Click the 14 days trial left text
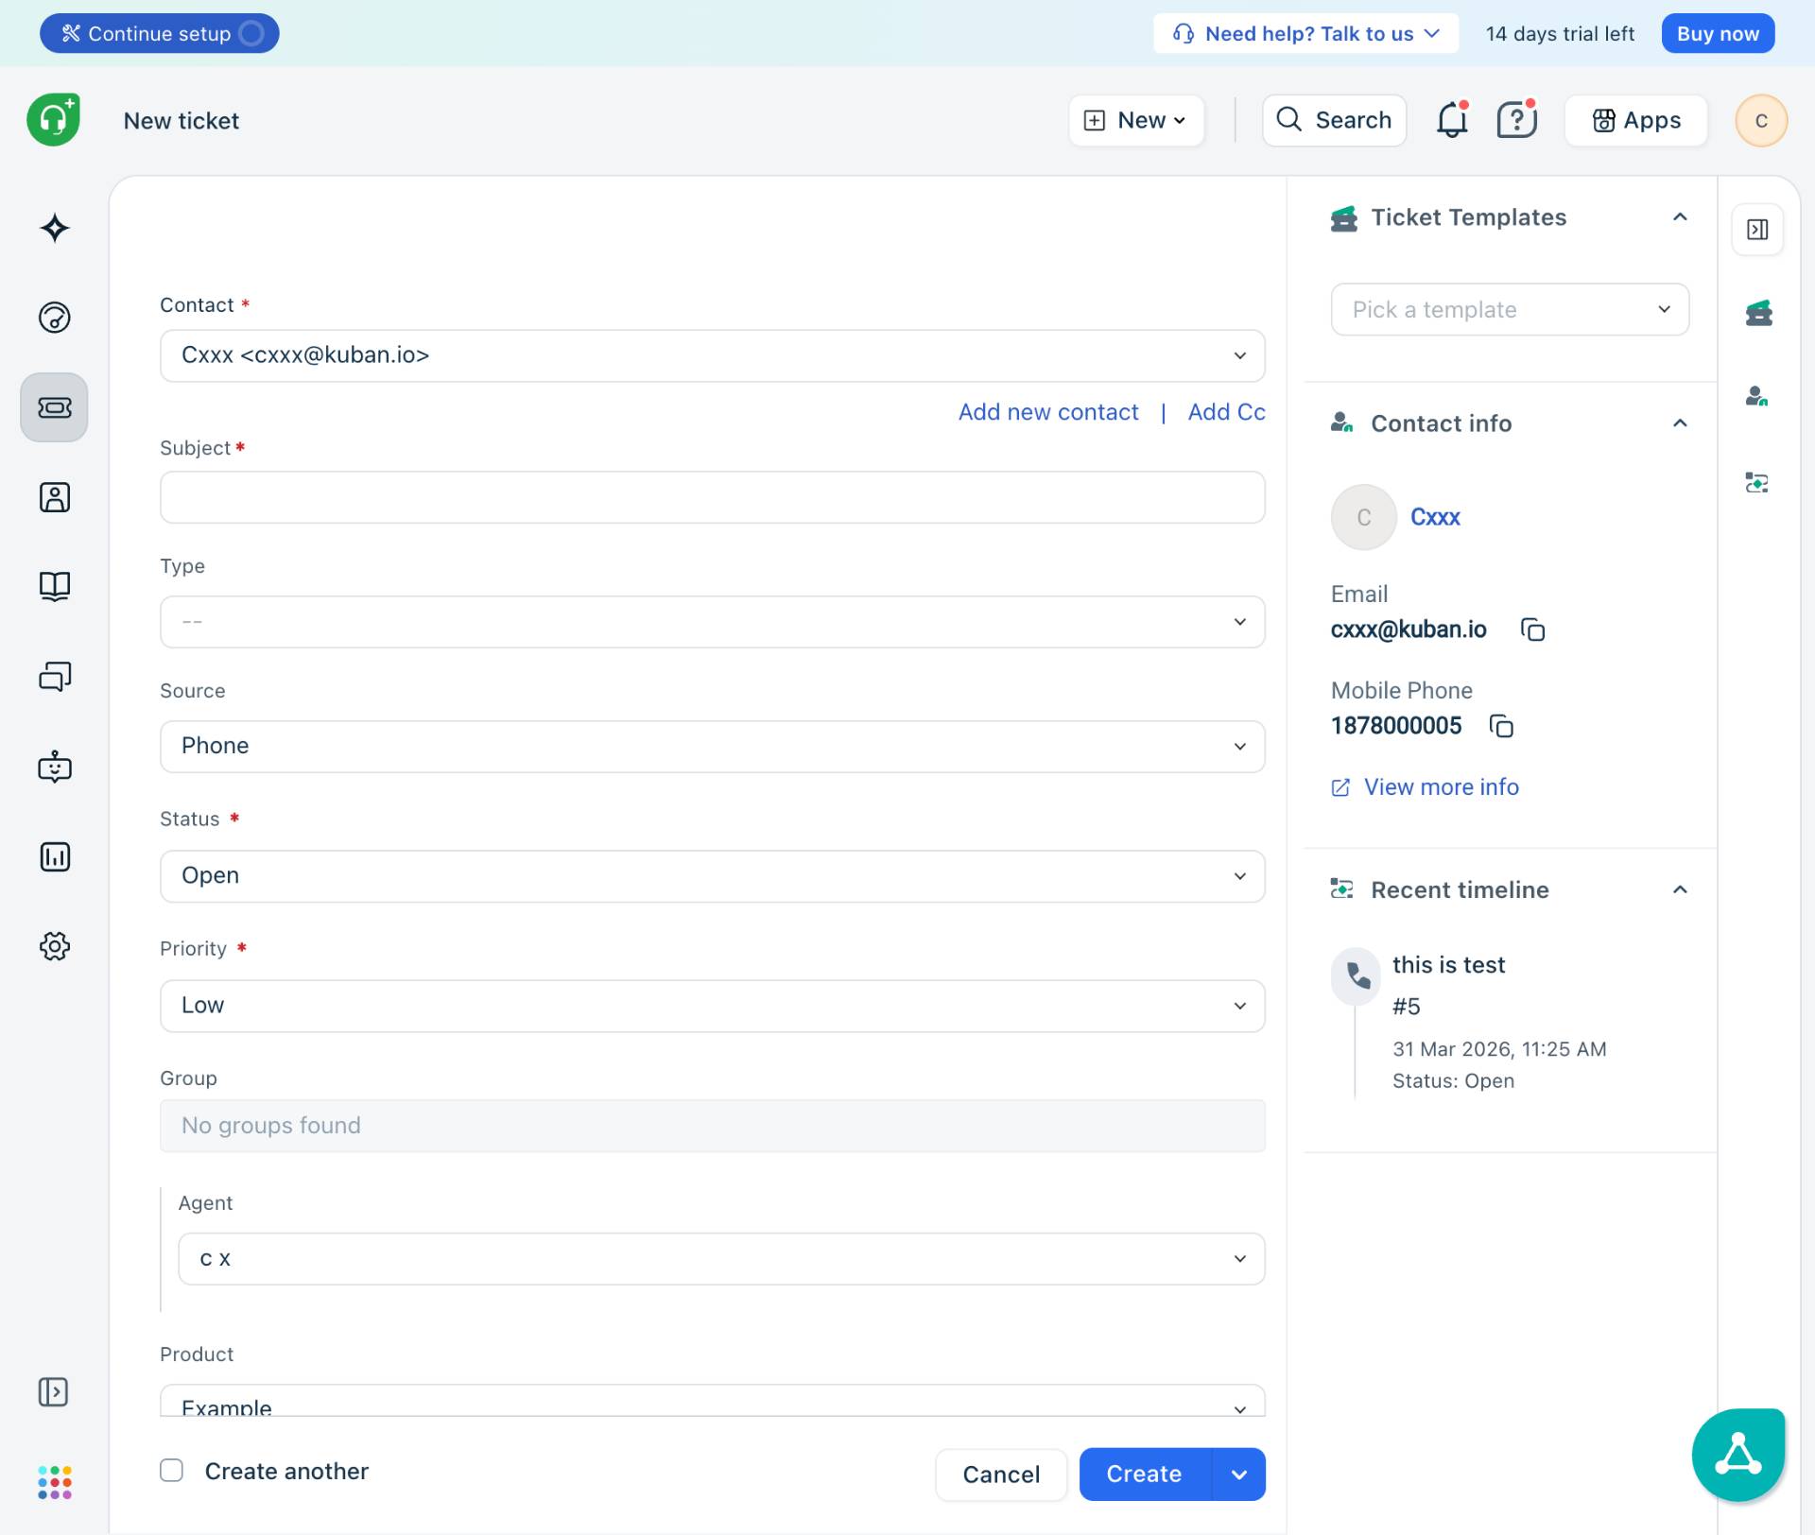This screenshot has width=1815, height=1535. (1560, 34)
